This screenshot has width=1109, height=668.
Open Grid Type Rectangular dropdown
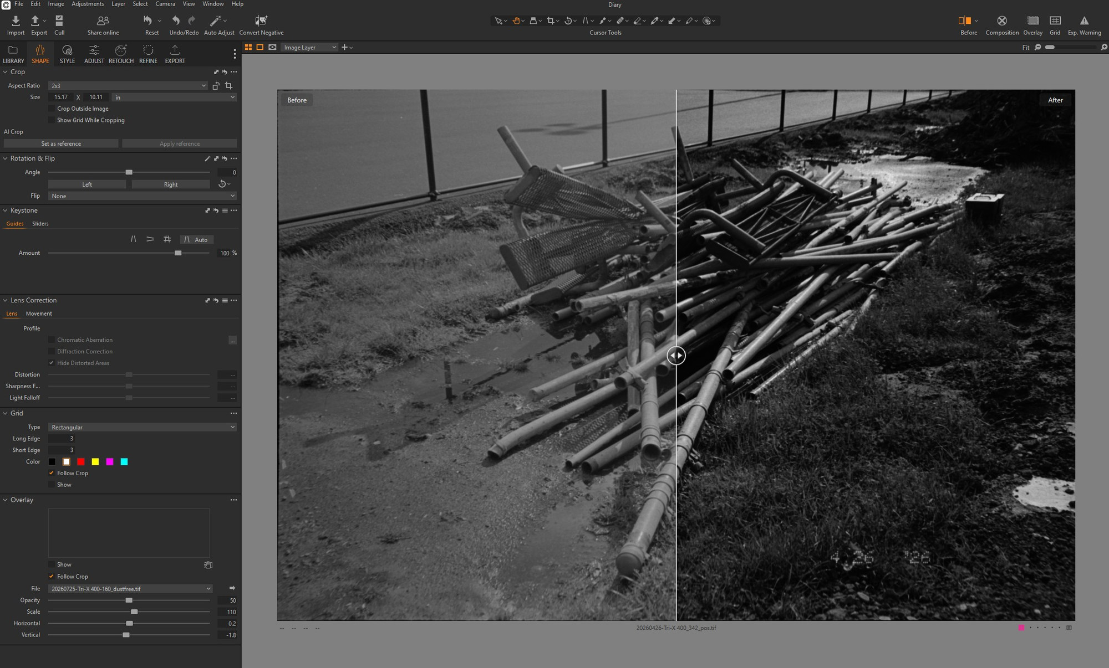point(143,428)
